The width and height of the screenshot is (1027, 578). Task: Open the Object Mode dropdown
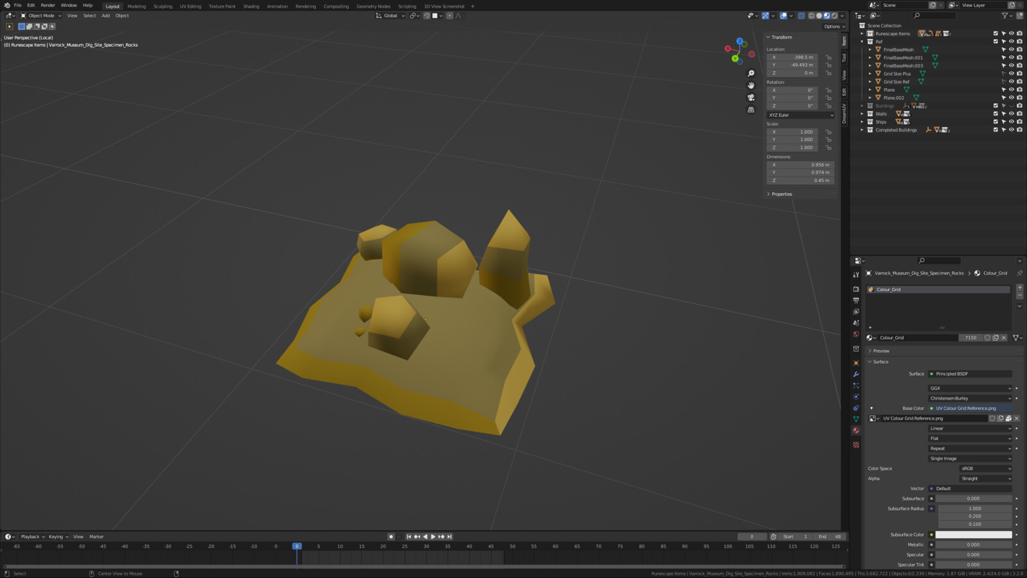[x=41, y=15]
